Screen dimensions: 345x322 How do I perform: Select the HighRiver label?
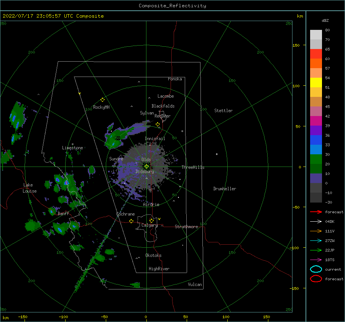pyautogui.click(x=159, y=269)
